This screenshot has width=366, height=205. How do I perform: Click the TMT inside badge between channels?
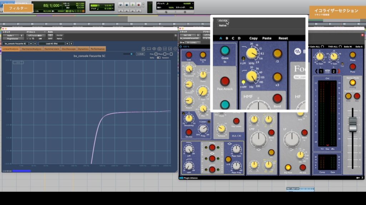327,71
